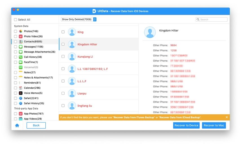241x145 pixels.
Task: Click the Message Attachements icon
Action: pyautogui.click(x=21, y=52)
